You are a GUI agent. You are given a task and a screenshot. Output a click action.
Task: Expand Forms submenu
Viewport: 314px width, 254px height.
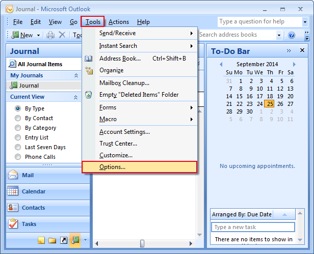pos(192,107)
